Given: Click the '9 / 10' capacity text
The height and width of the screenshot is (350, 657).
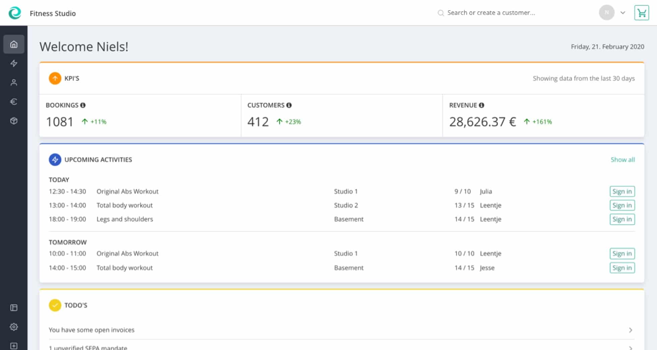Looking at the screenshot, I should point(463,191).
